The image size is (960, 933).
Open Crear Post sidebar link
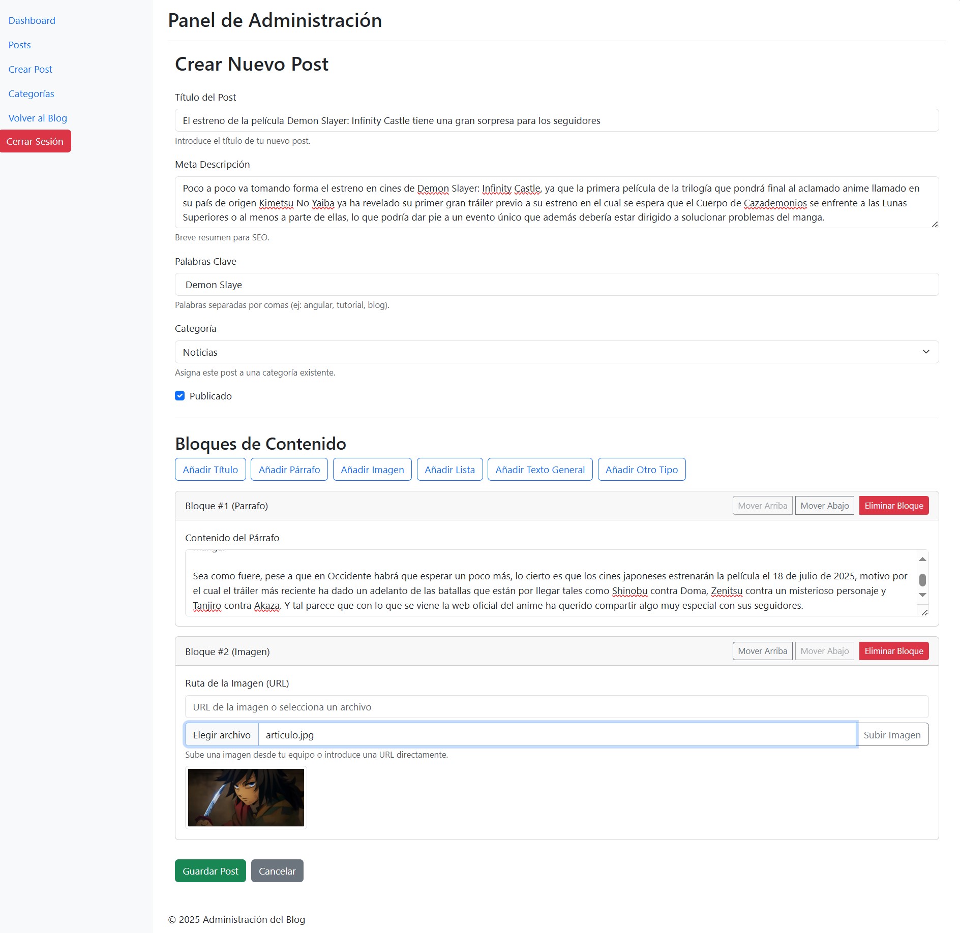(30, 69)
